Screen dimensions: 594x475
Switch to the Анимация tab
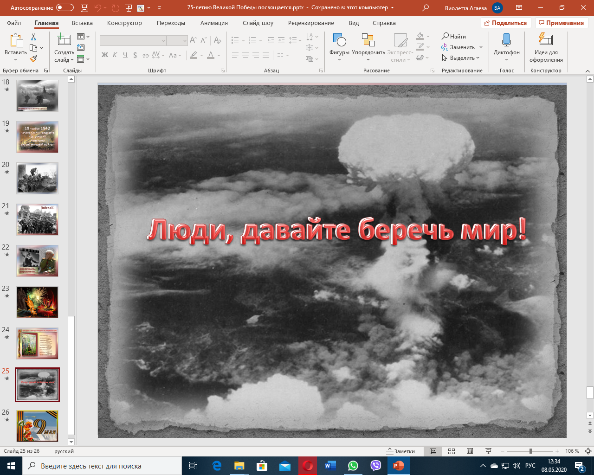click(214, 23)
